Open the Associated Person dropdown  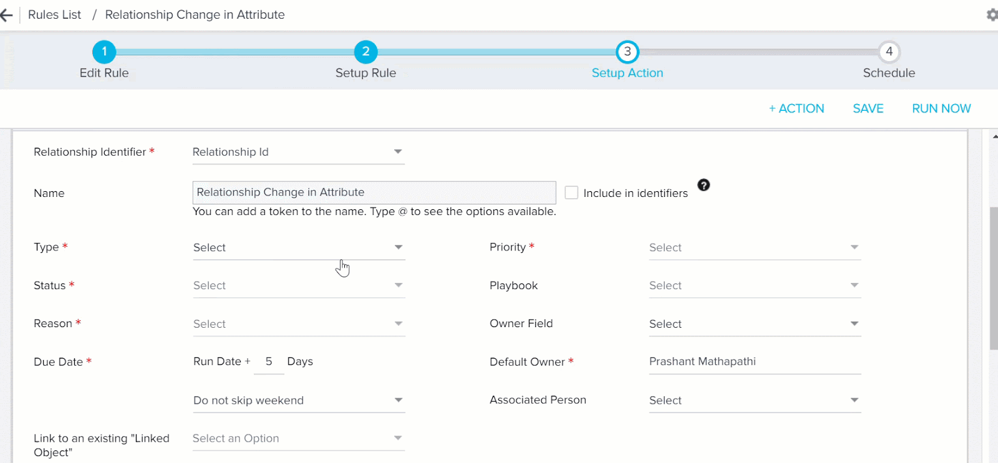(754, 400)
